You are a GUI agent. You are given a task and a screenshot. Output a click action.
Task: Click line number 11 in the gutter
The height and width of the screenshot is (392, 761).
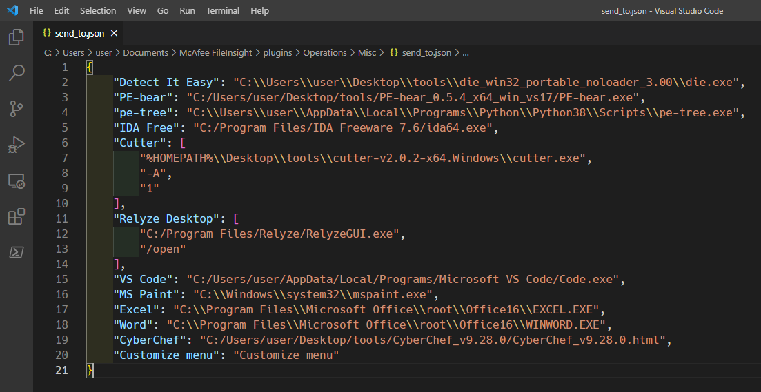62,218
